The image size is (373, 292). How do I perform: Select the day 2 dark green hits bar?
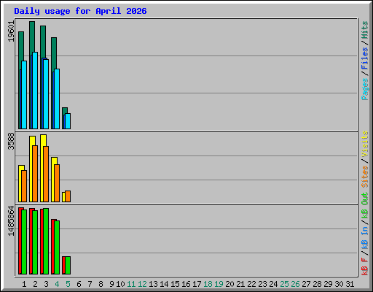pyautogui.click(x=32, y=36)
